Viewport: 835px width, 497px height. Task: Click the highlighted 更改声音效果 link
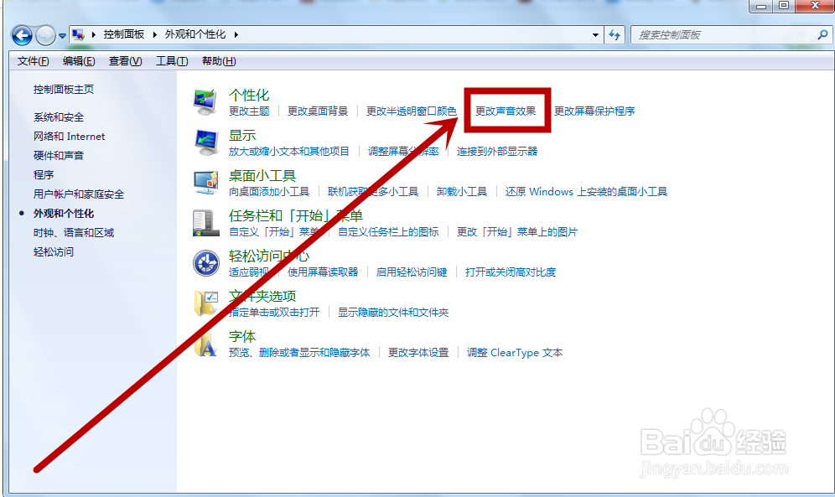click(505, 111)
